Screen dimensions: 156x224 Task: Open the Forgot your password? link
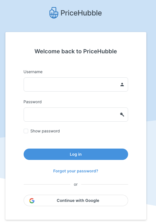[x=76, y=171]
